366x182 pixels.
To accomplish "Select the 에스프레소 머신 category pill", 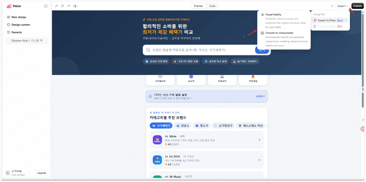I will 250,126.
